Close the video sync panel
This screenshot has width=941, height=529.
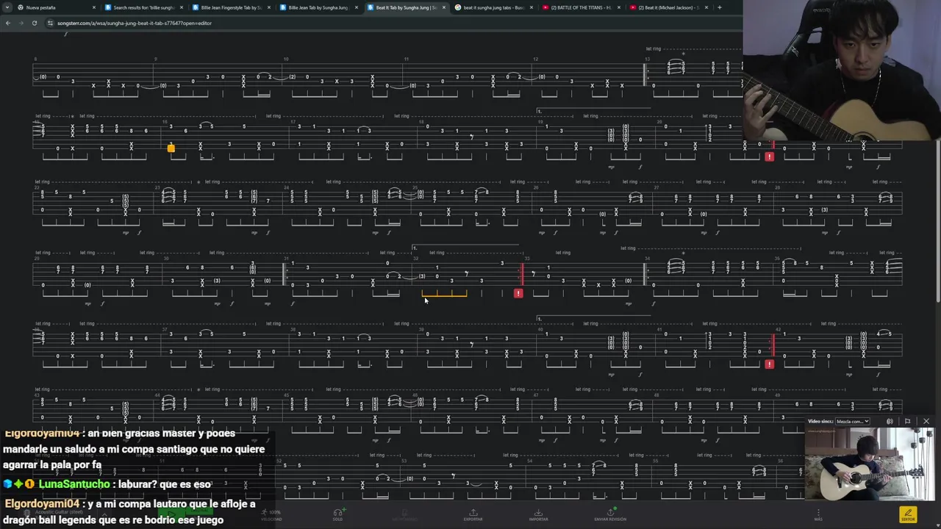(926, 422)
